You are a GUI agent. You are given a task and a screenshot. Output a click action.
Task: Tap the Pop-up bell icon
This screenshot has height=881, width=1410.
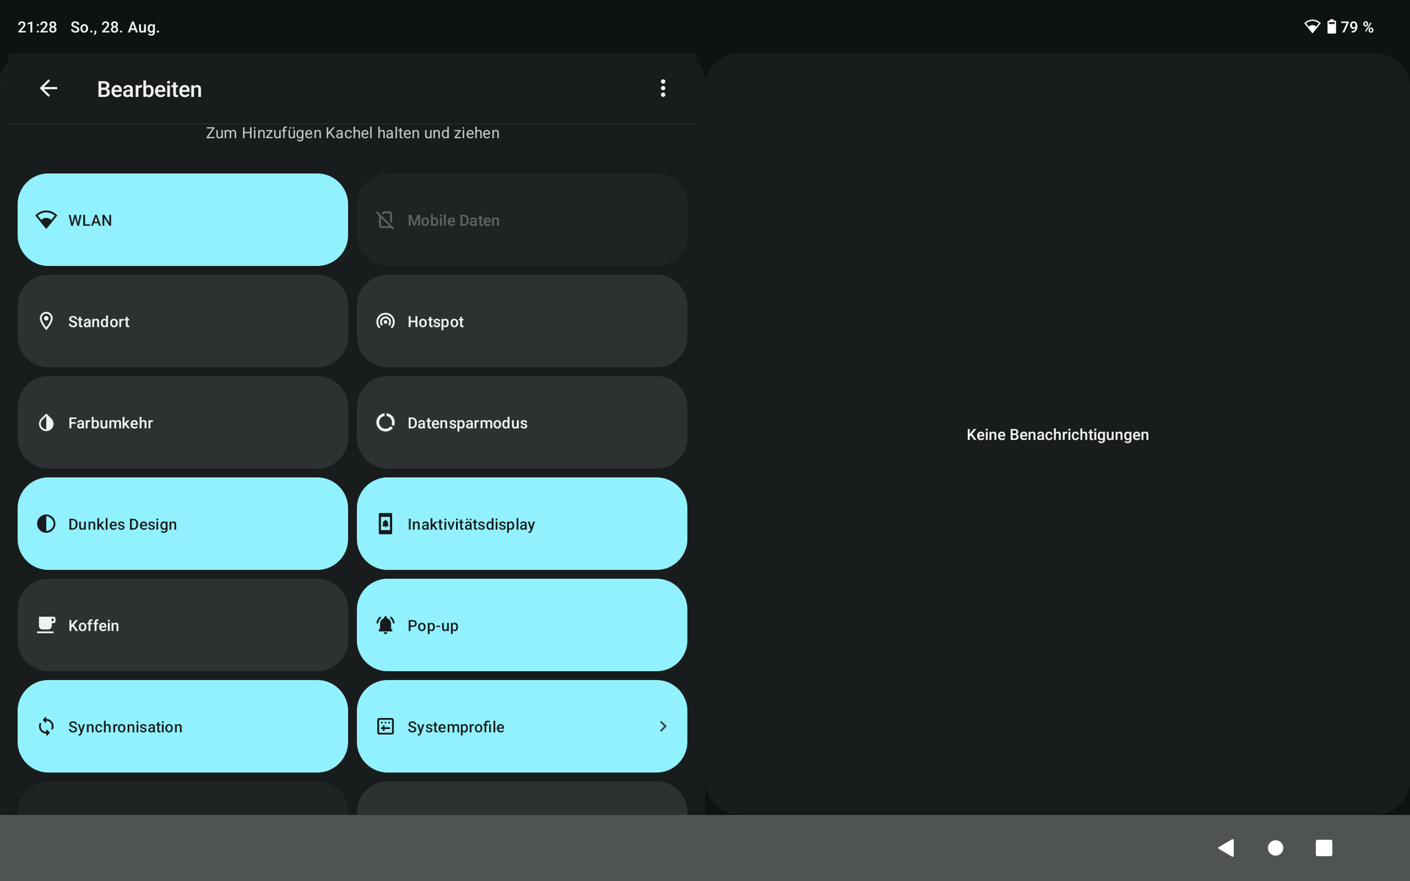click(386, 626)
